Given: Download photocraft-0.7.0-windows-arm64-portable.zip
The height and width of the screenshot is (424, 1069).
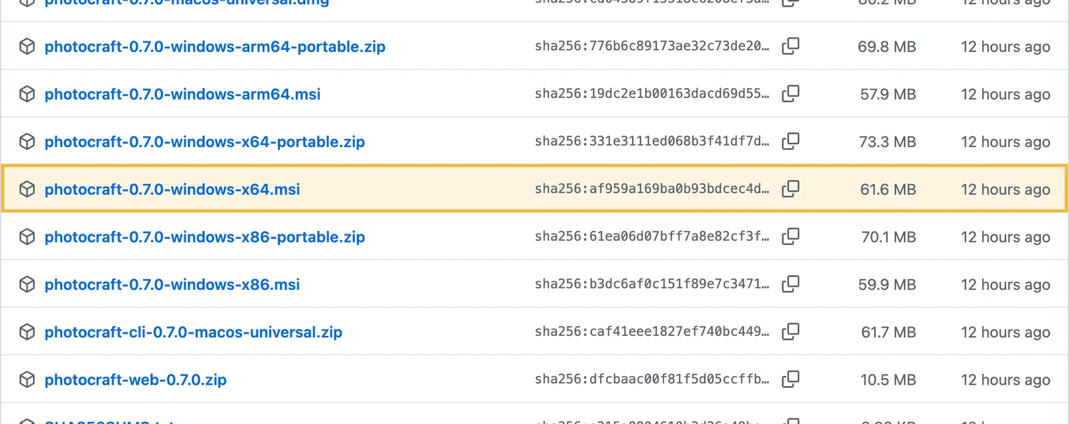Looking at the screenshot, I should point(215,47).
